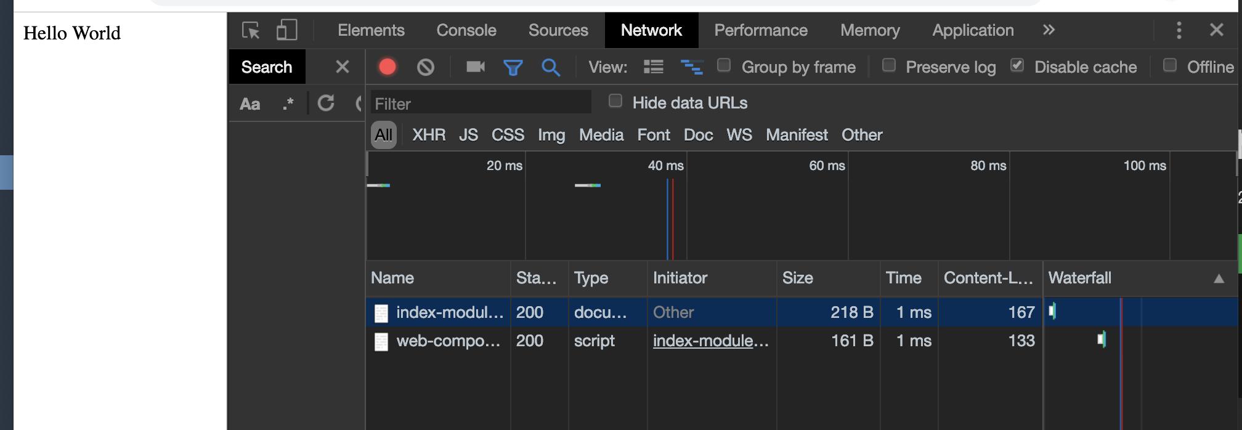Filter requests by Img
1242x430 pixels.
click(x=551, y=135)
